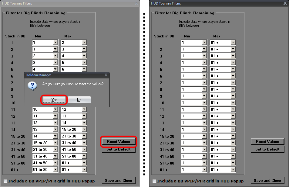The height and width of the screenshot is (187, 289).
Task: Click Reset Values in right window
Action: [x=267, y=142]
